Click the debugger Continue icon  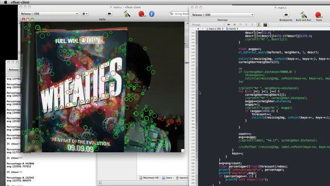coord(228,25)
